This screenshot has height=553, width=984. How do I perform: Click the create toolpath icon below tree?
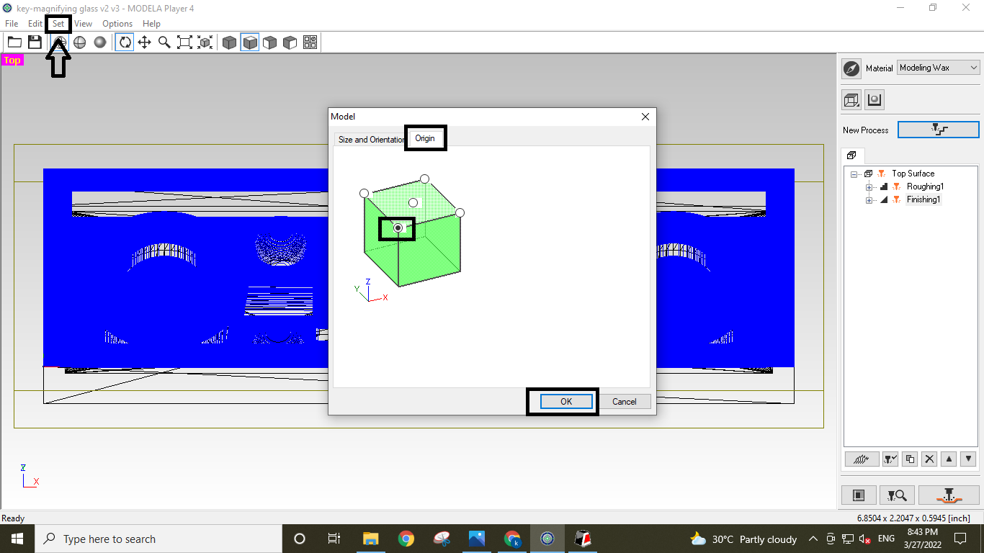click(861, 459)
